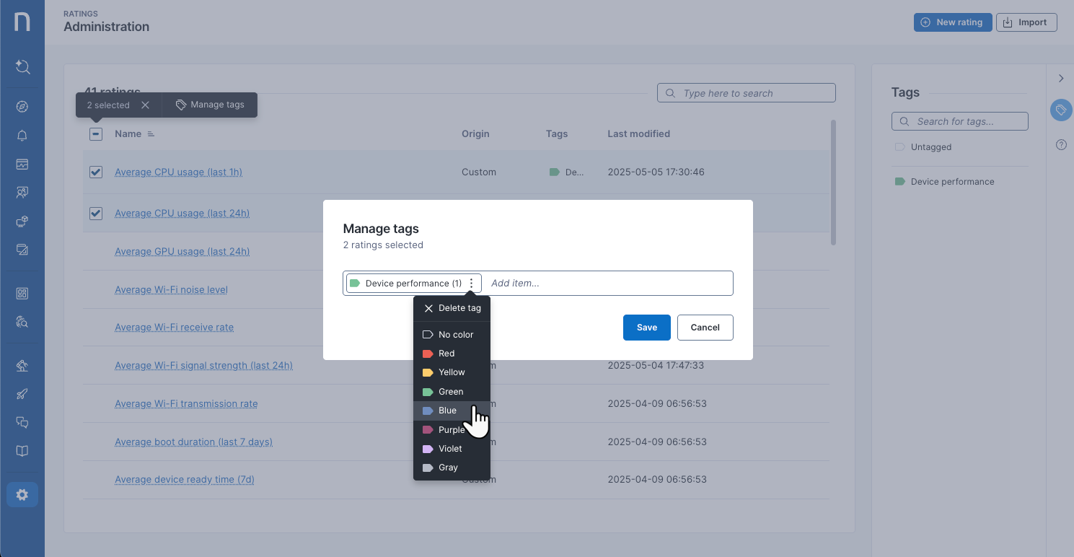Pick the Red color for the tag

point(446,353)
